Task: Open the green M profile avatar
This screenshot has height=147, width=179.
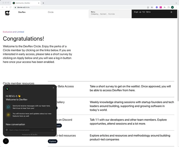Action: coord(172,7)
